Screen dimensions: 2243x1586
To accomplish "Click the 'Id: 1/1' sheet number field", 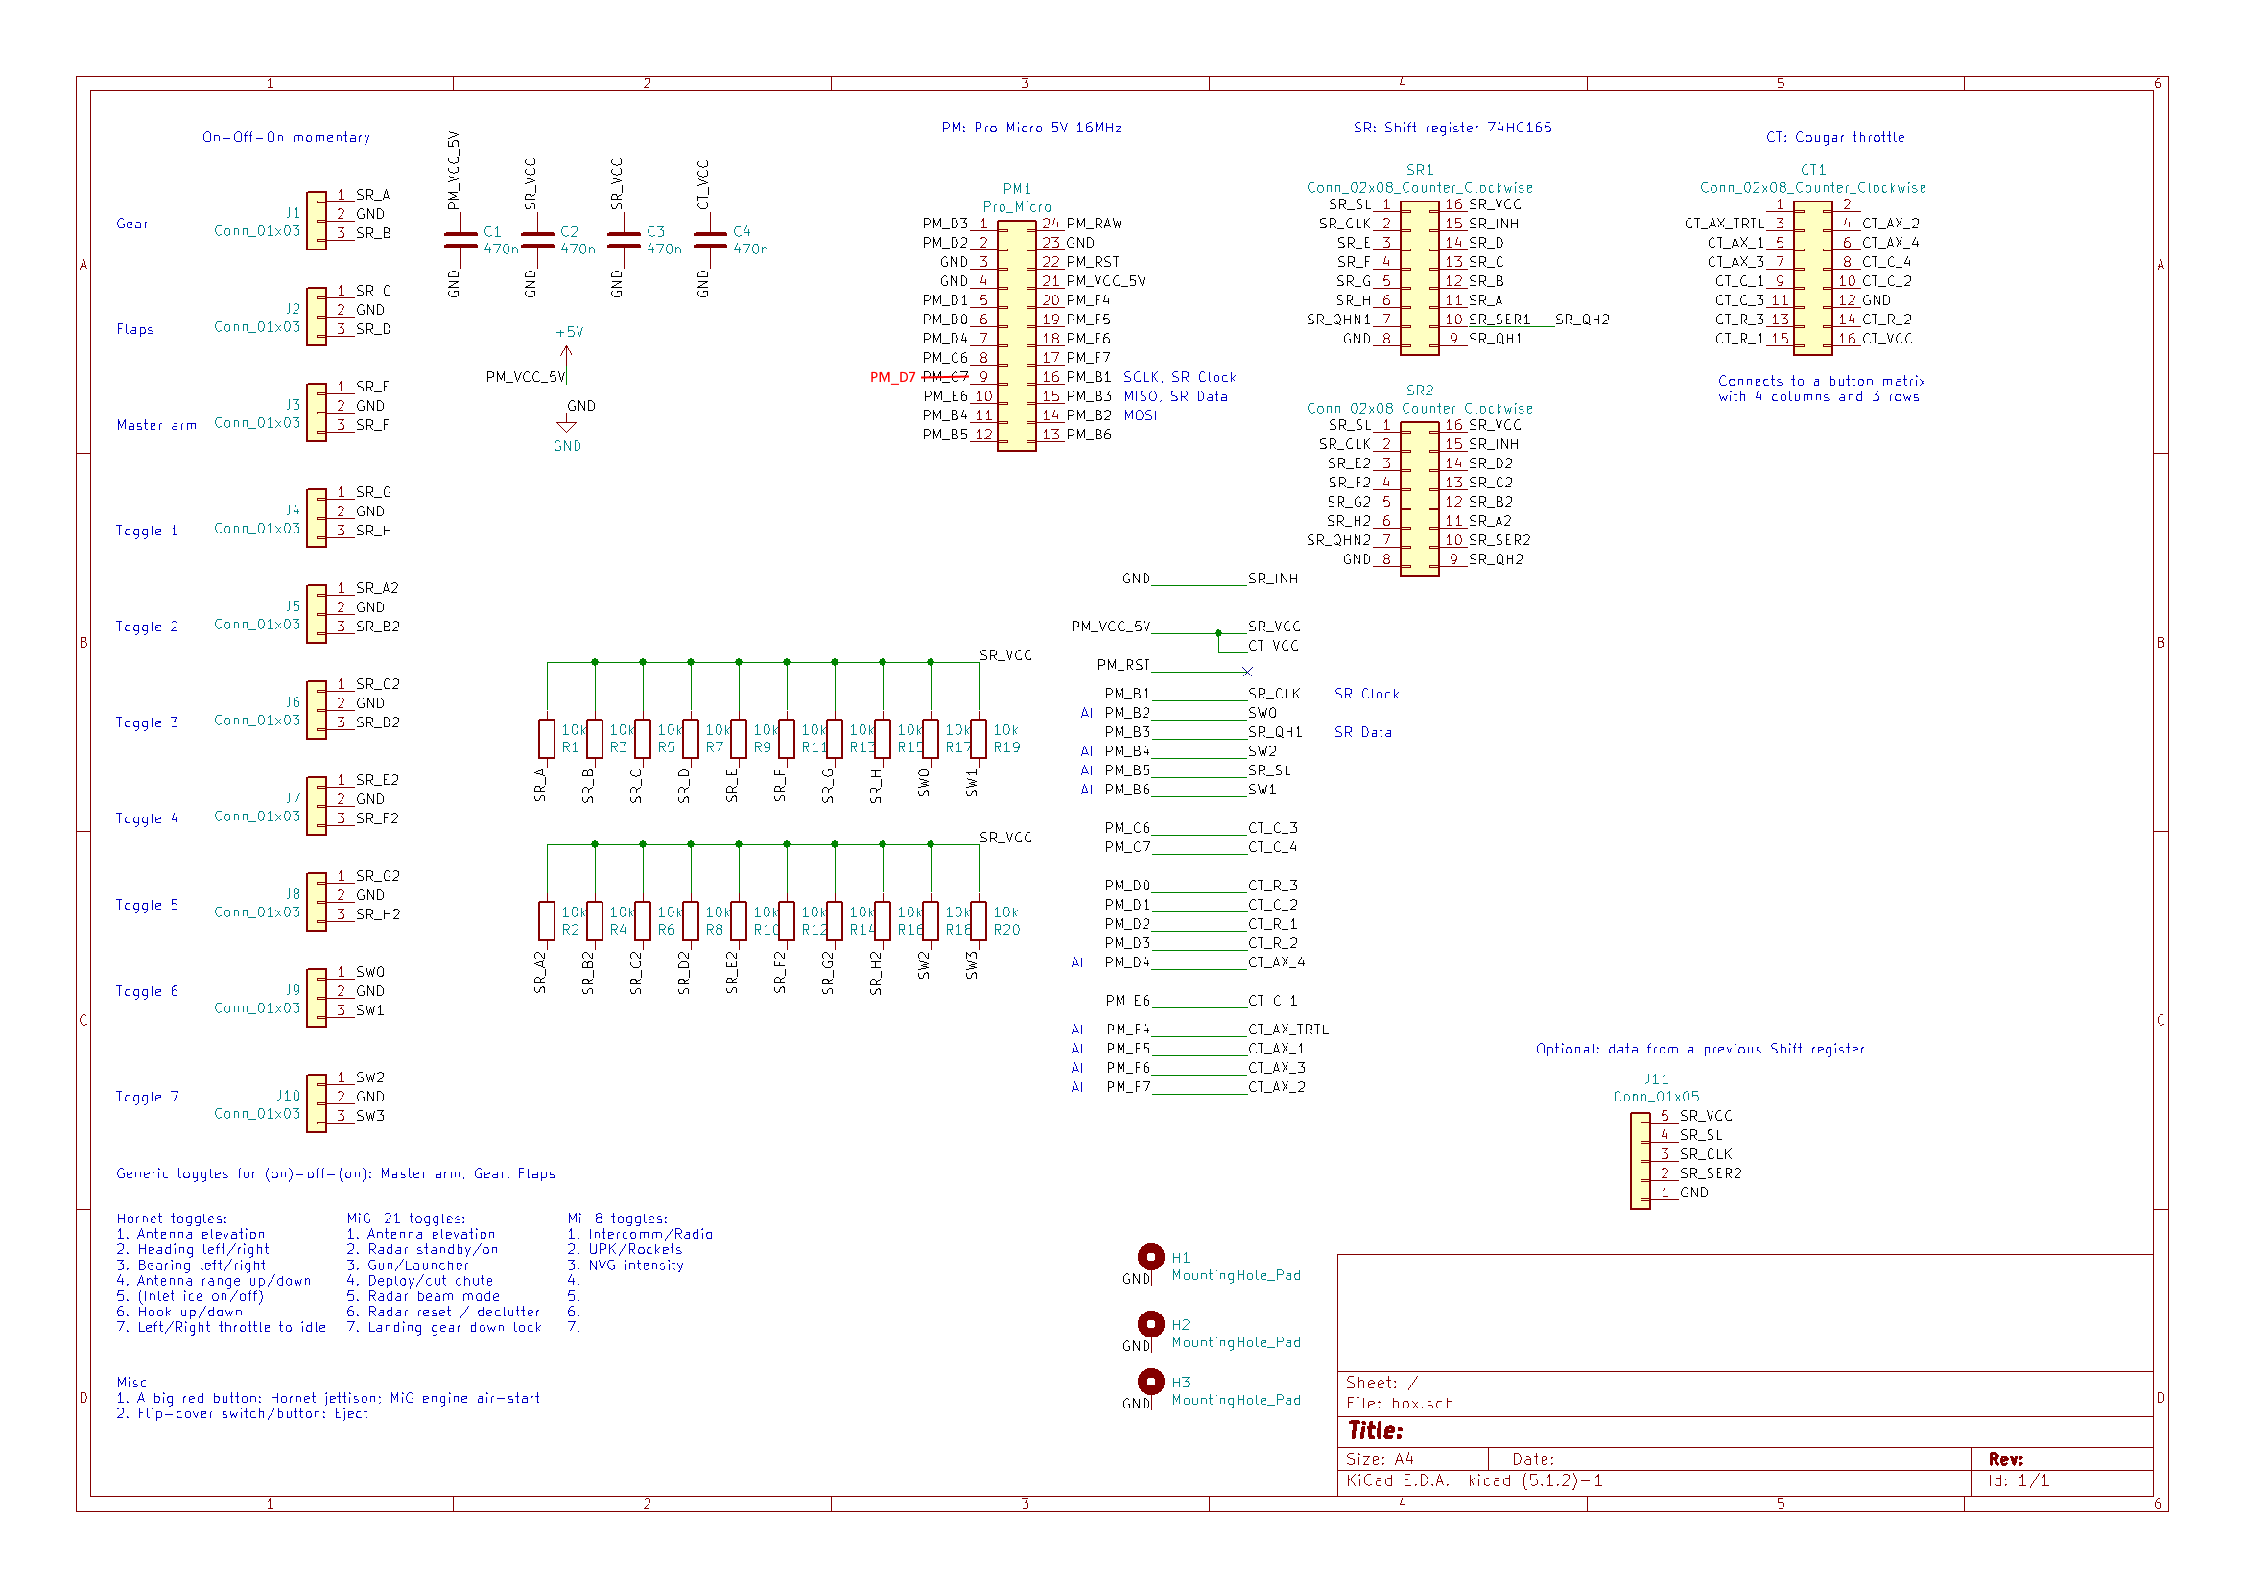I will click(x=2019, y=1480).
